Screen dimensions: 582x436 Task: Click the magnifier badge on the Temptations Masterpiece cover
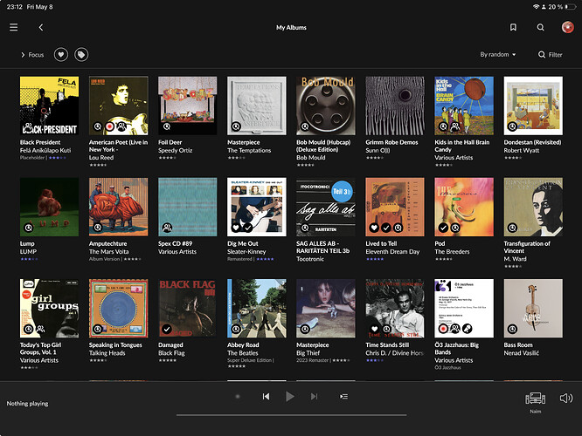point(236,126)
